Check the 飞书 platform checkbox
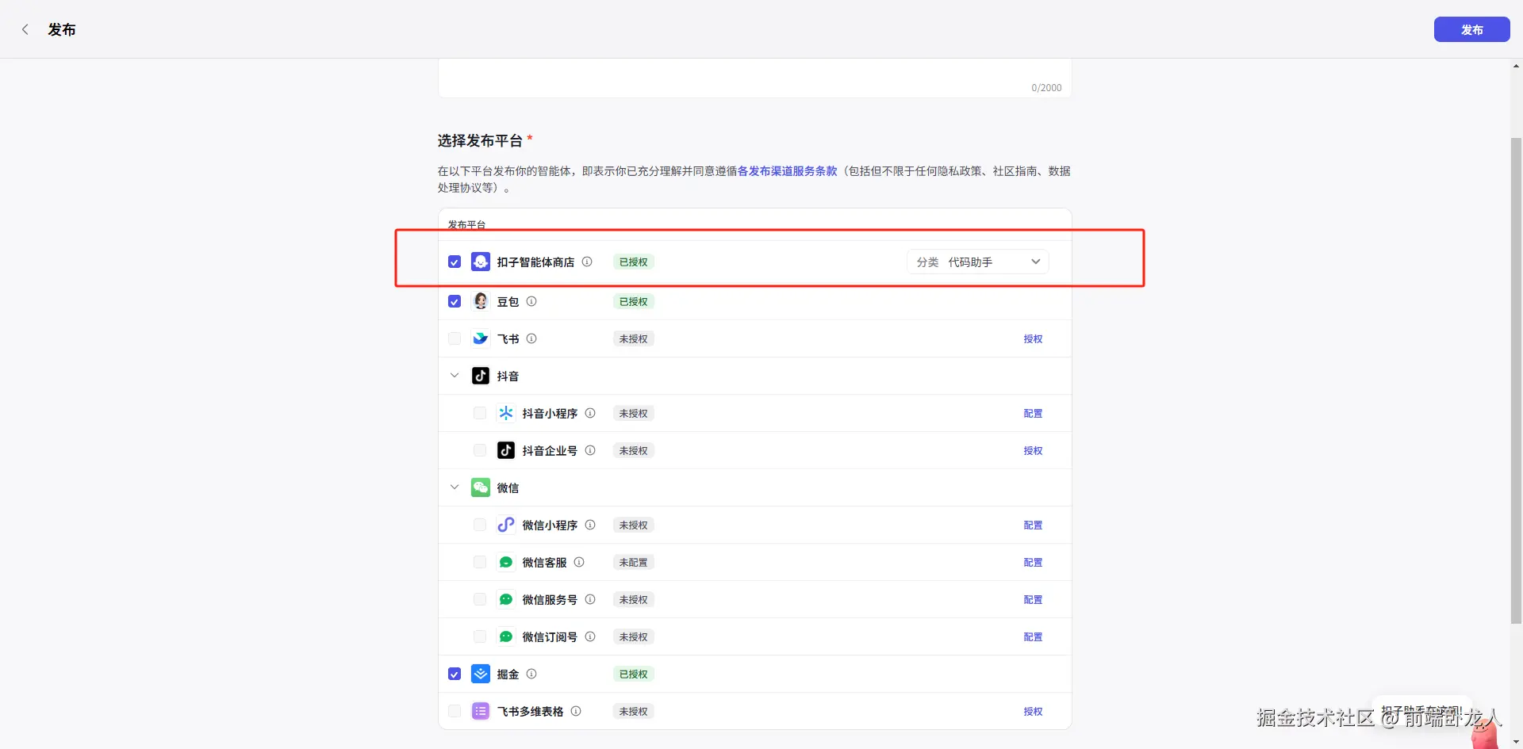This screenshot has width=1523, height=749. pos(455,338)
